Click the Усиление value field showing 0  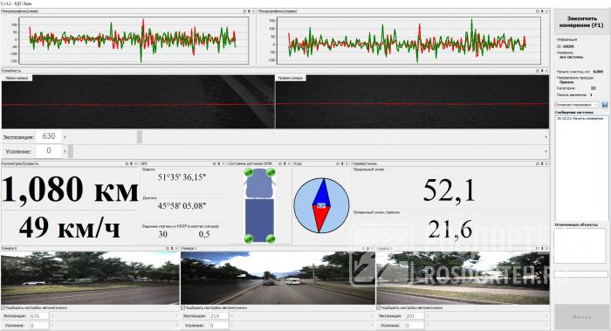(49, 151)
